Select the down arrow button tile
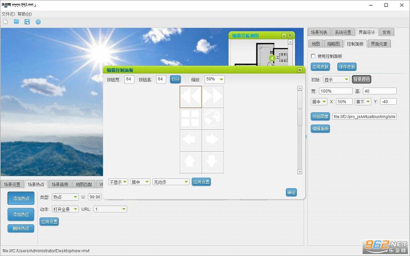This screenshot has width=410, height=256. coord(213,162)
